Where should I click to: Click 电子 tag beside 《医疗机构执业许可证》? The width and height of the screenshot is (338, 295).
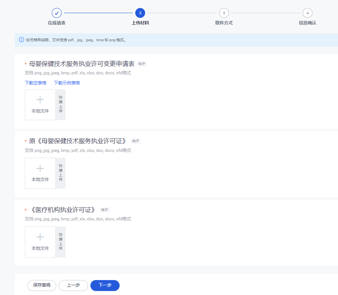(105, 210)
